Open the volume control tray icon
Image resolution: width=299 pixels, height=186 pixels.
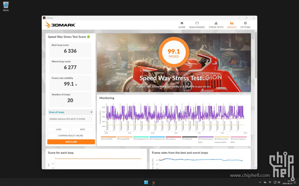coord(279,182)
